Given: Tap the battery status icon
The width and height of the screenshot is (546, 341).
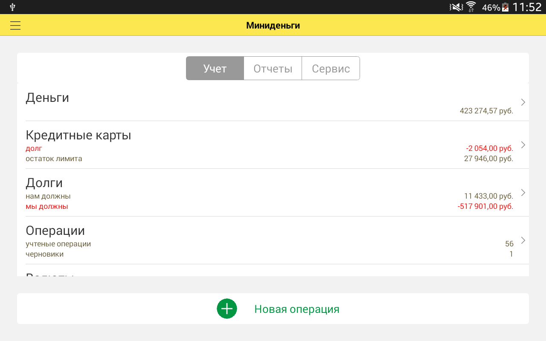Looking at the screenshot, I should tap(505, 7).
